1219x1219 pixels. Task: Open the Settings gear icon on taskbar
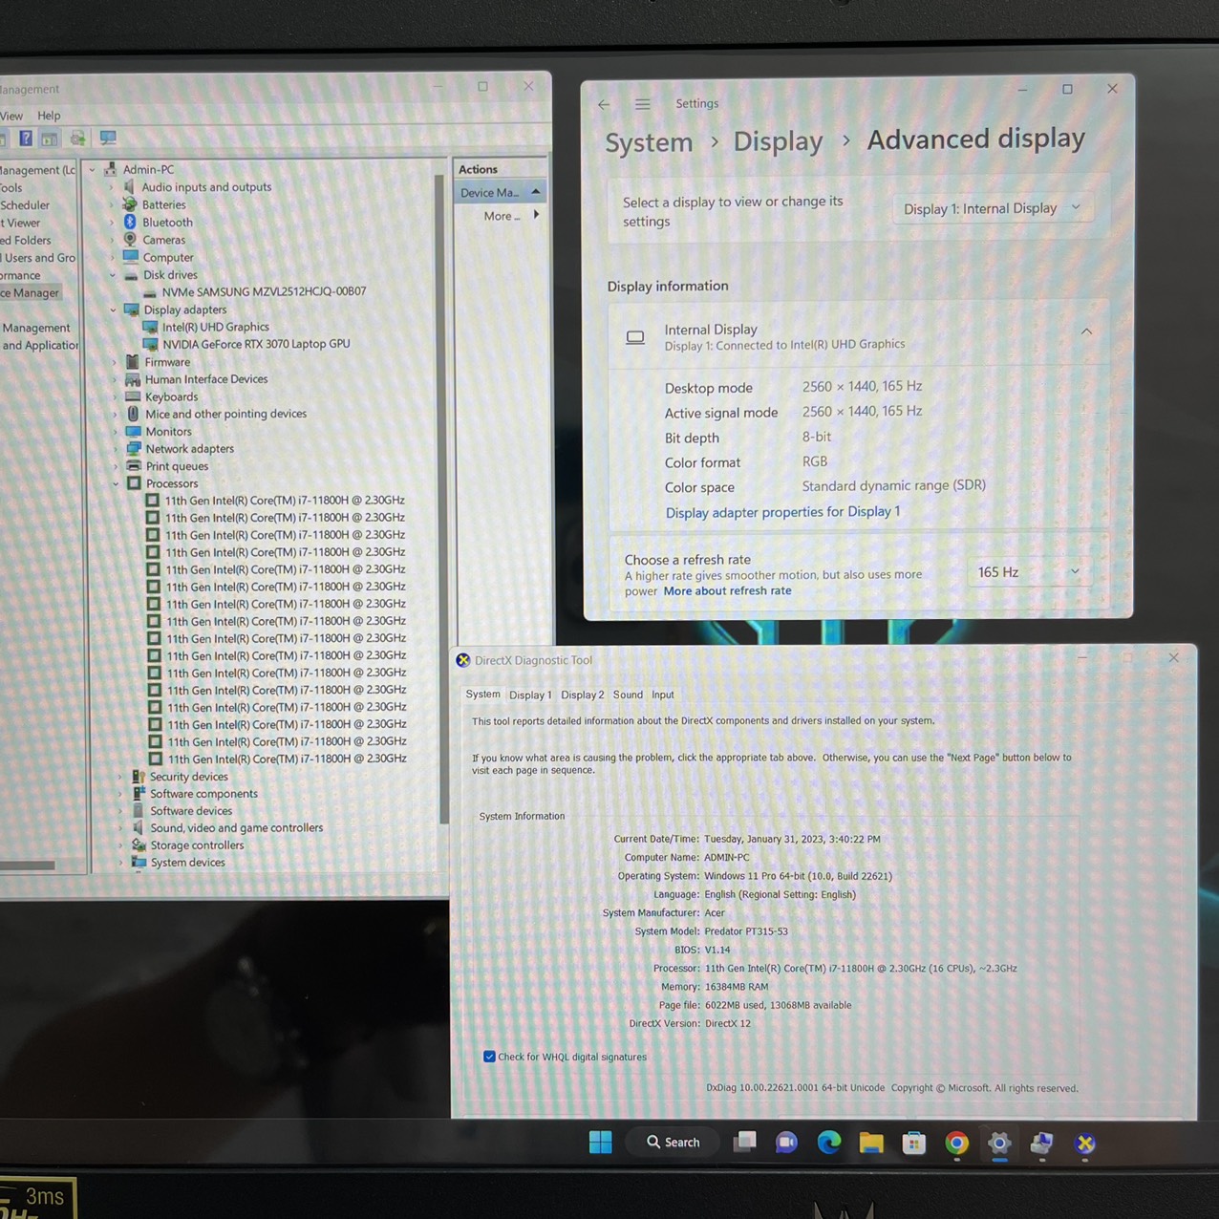pos(999,1143)
